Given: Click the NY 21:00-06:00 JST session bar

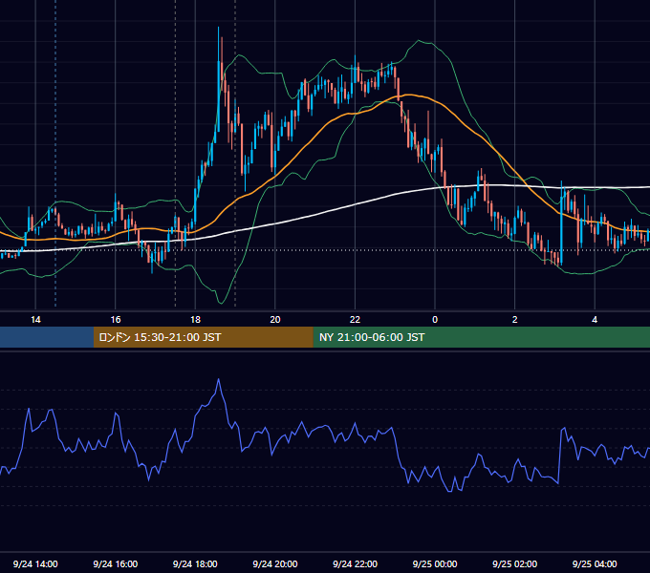Looking at the screenshot, I should pyautogui.click(x=481, y=337).
